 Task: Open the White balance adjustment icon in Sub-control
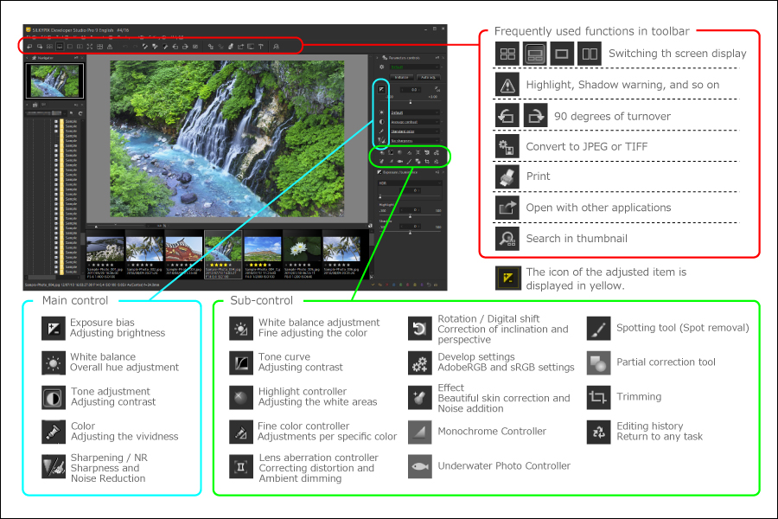241,329
